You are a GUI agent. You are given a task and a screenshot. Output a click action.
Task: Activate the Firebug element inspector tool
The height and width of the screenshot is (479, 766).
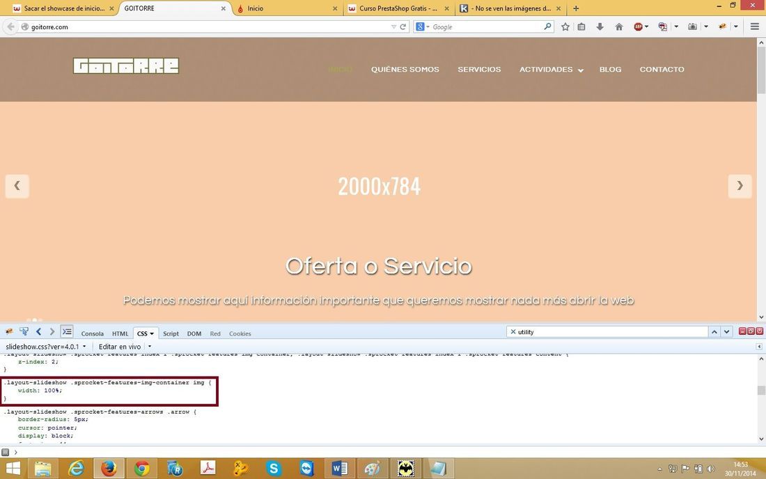click(24, 331)
